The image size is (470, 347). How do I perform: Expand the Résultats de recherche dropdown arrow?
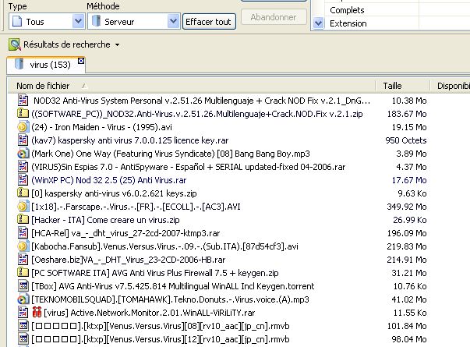click(x=118, y=44)
